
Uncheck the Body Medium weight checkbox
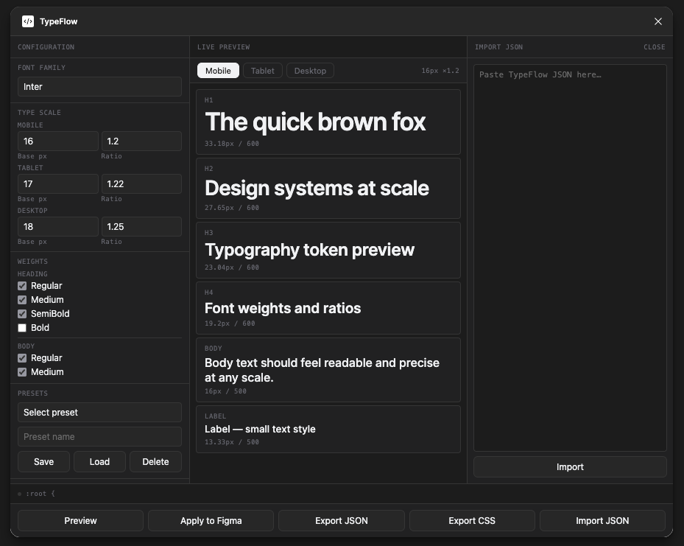[22, 372]
